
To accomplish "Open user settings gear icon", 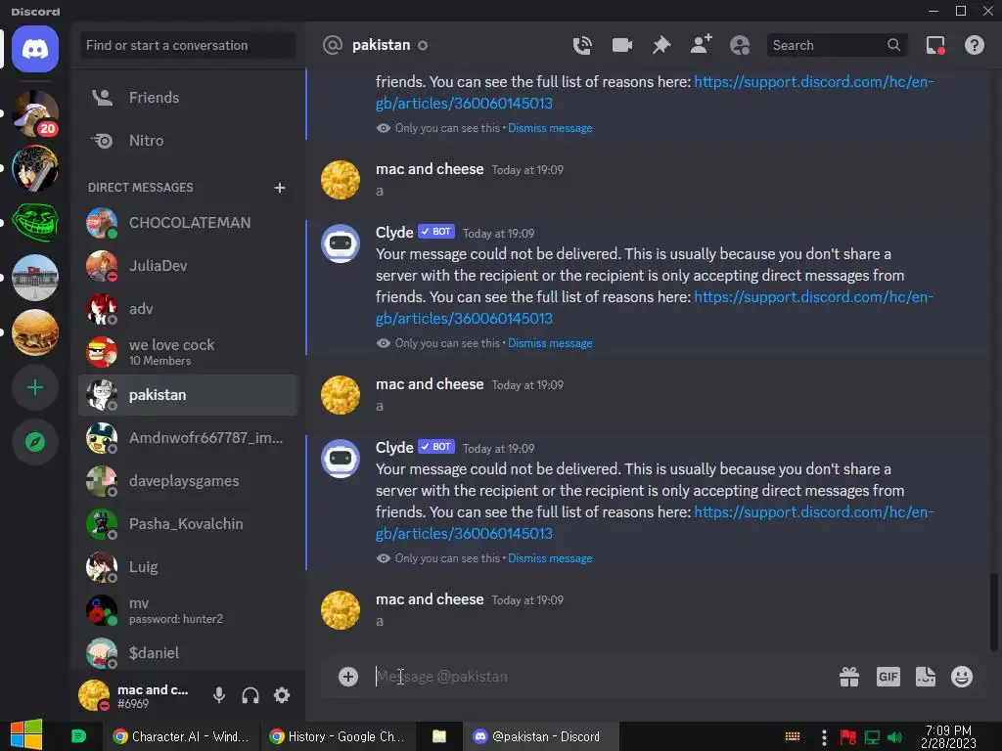I will 282,695.
